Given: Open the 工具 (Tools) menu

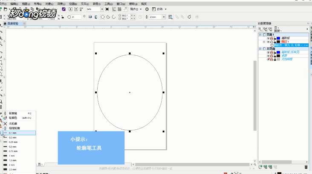Looking at the screenshot, I should point(109,4).
